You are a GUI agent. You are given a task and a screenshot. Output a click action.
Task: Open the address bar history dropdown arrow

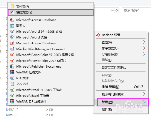point(112,10)
